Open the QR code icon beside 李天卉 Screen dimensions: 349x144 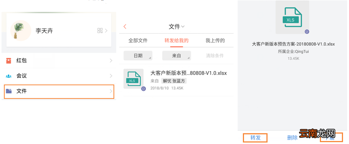100,31
